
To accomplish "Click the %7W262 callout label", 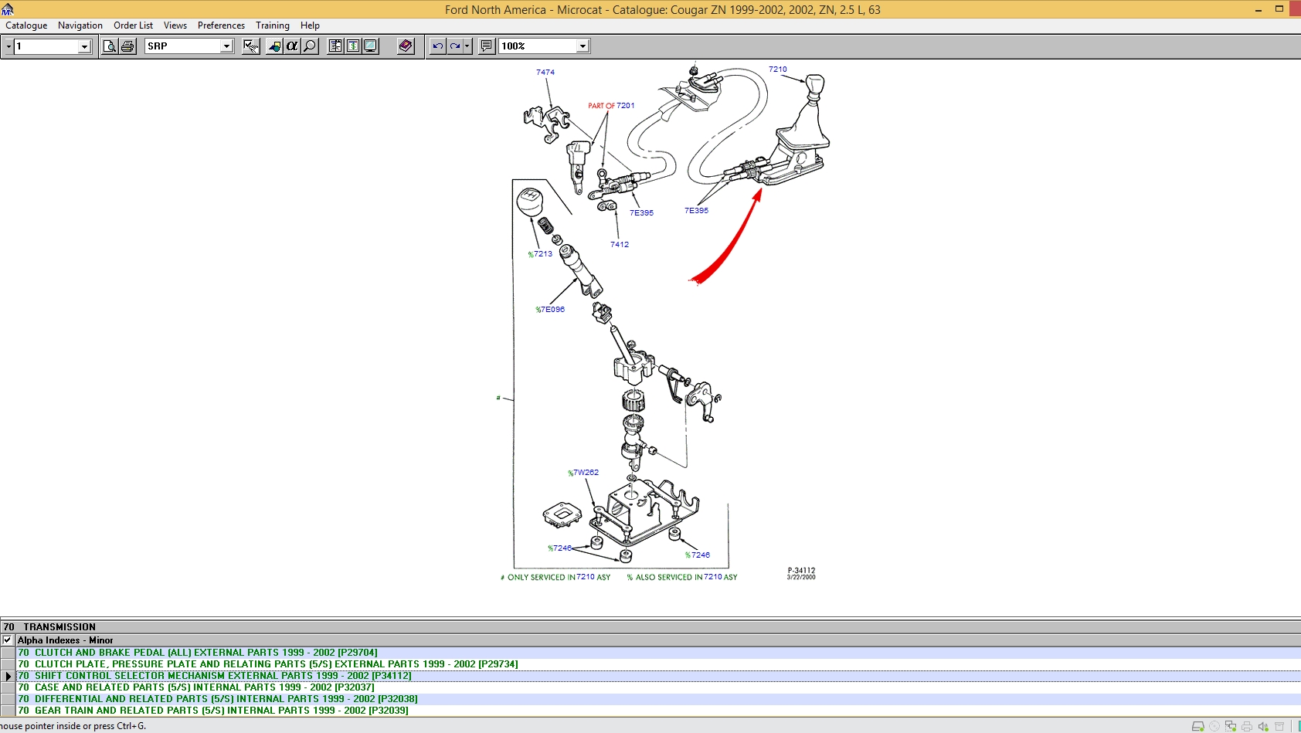I will point(583,473).
